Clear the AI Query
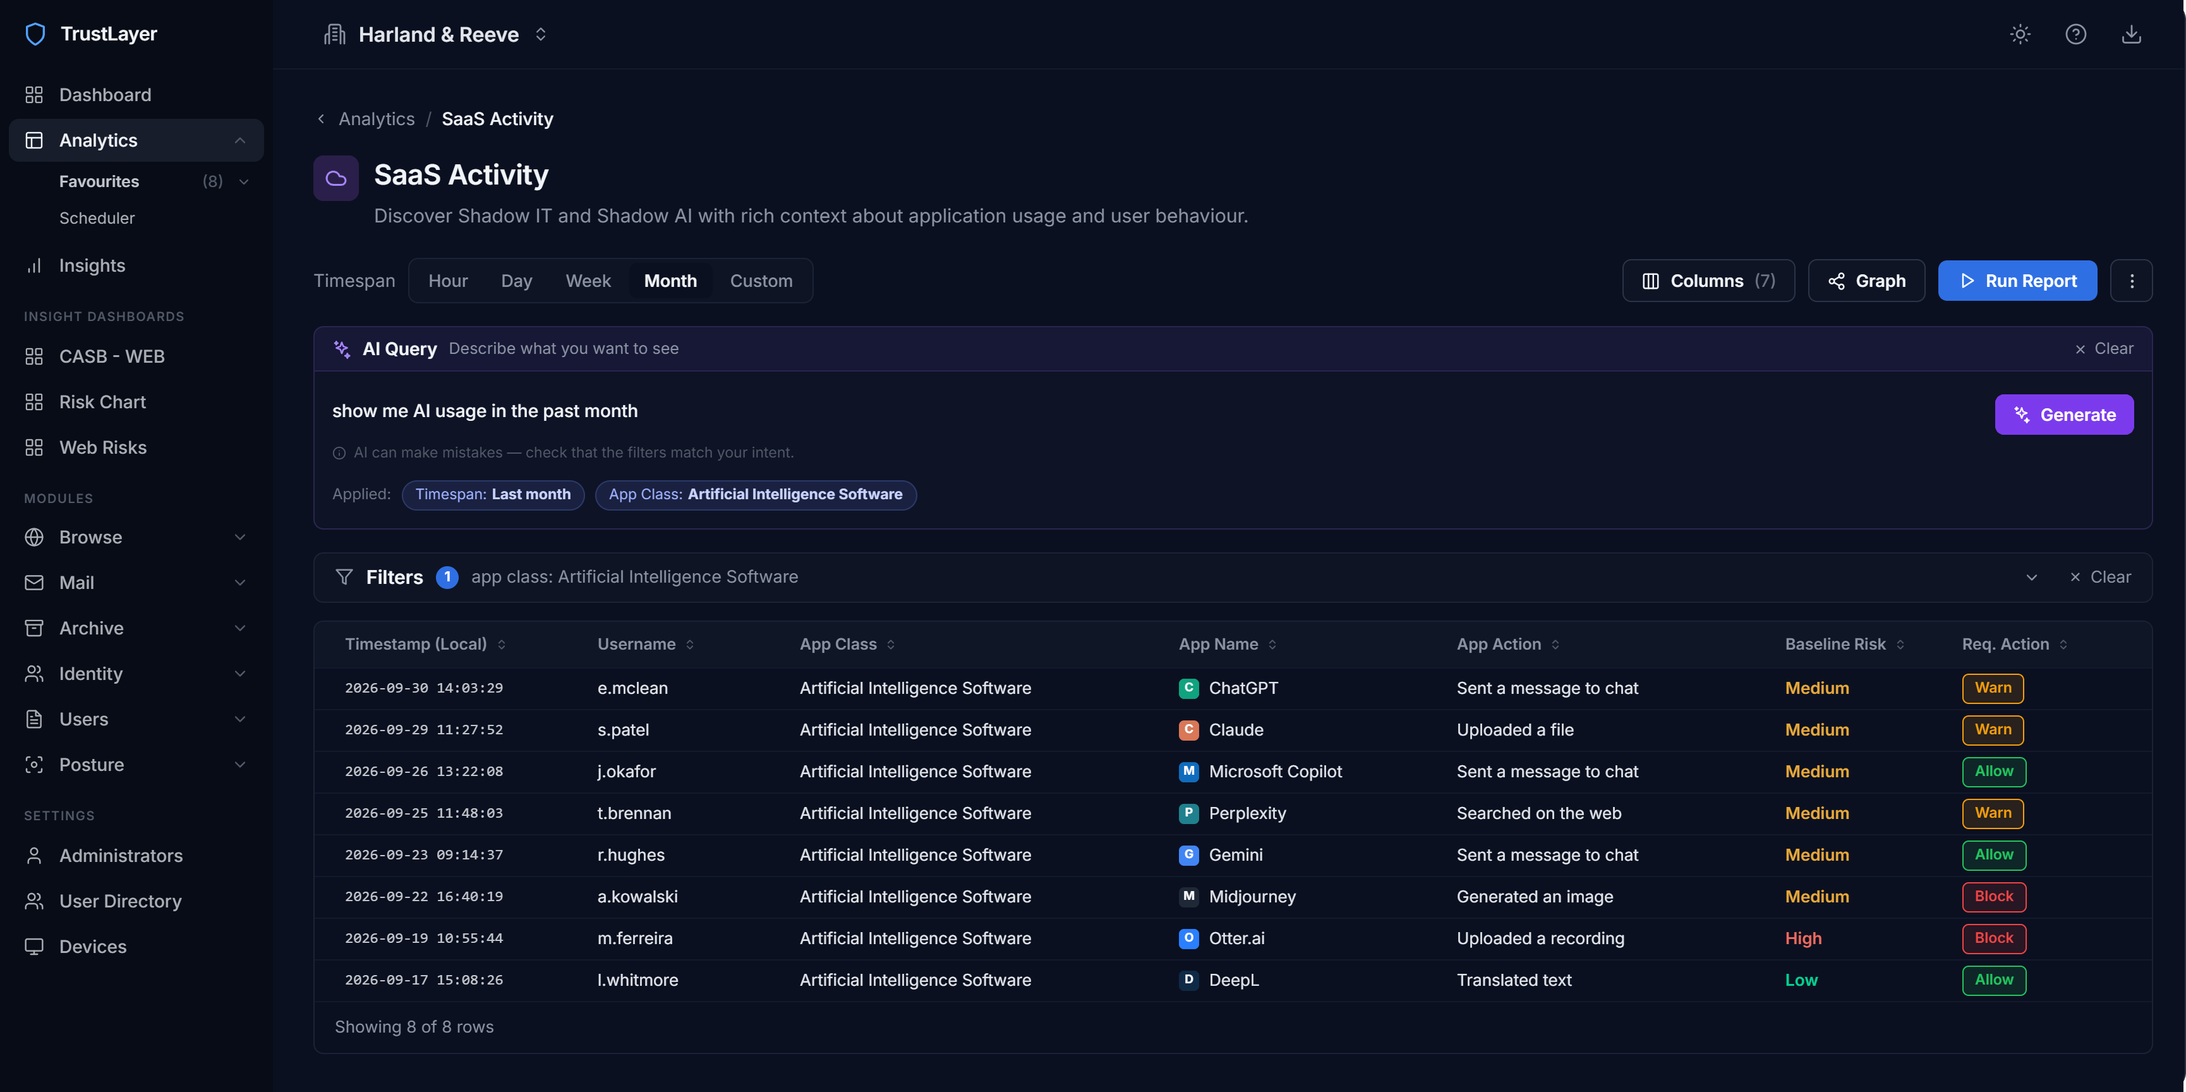This screenshot has width=2186, height=1092. click(x=2104, y=349)
